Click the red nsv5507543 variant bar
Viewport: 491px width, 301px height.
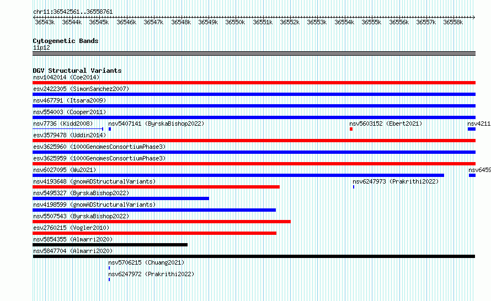162,222
